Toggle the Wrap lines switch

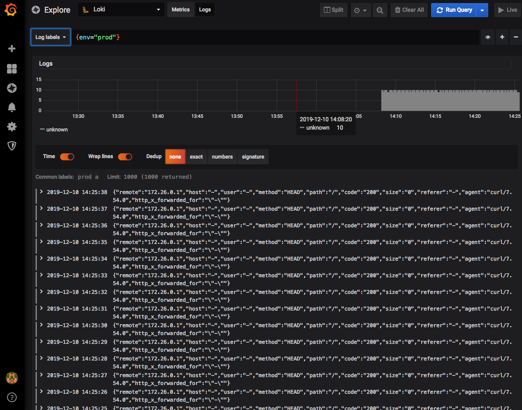(125, 157)
